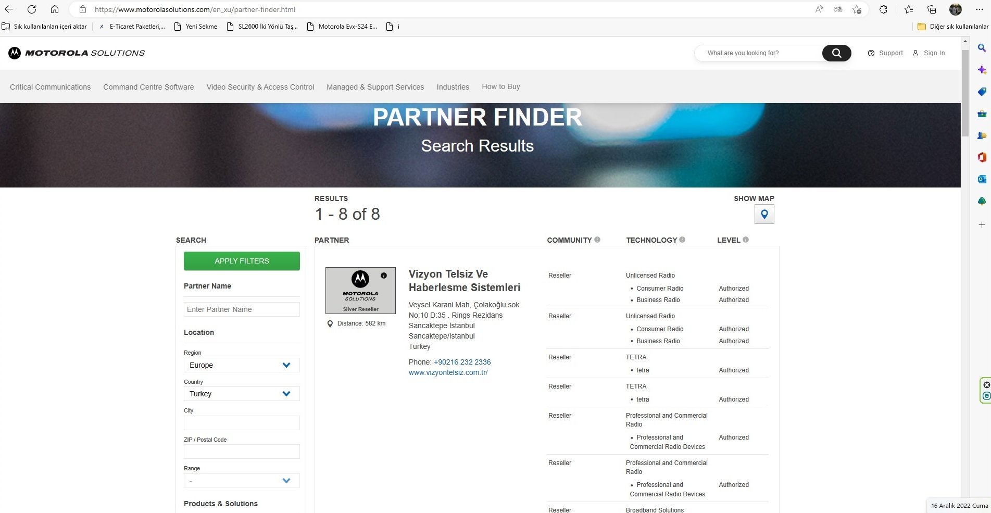Open Industries menu
This screenshot has height=513, width=991.
453,87
